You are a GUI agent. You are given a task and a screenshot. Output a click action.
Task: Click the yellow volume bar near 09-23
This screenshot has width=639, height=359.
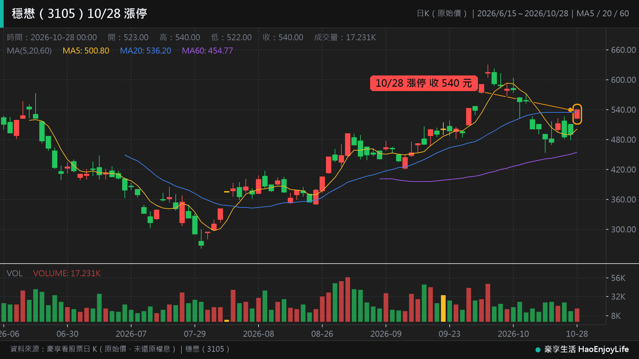tap(443, 308)
